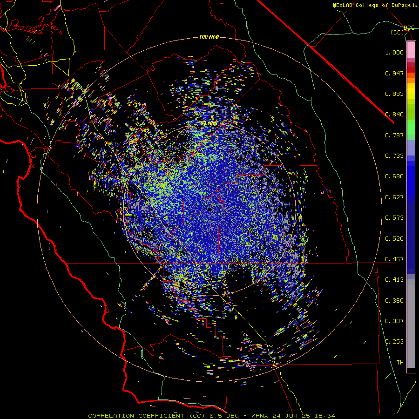Click the 50 NMI range ring label
The image size is (419, 419).
point(209,123)
